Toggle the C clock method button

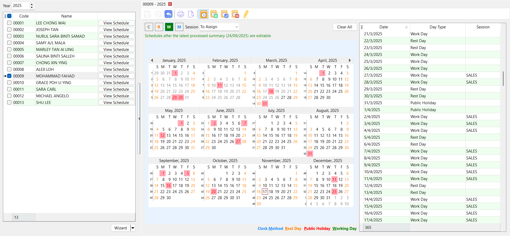click(149, 27)
